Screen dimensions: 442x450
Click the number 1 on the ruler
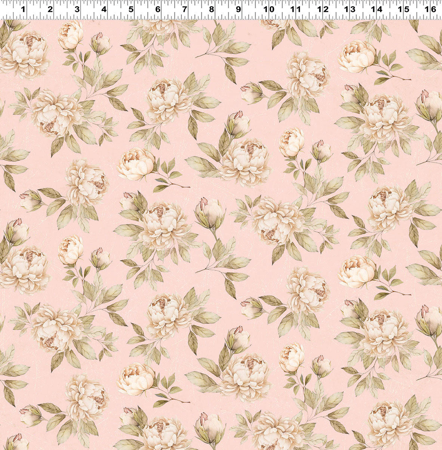[x=23, y=9]
